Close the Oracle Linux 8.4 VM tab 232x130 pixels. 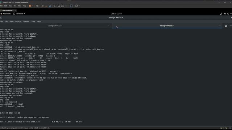[15, 10]
